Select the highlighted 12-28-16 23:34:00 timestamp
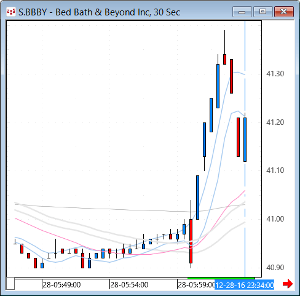This screenshot has width=300, height=296. point(245,285)
